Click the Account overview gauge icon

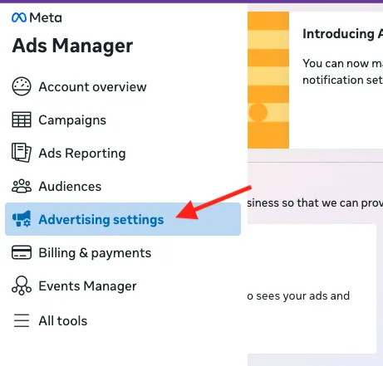22,86
